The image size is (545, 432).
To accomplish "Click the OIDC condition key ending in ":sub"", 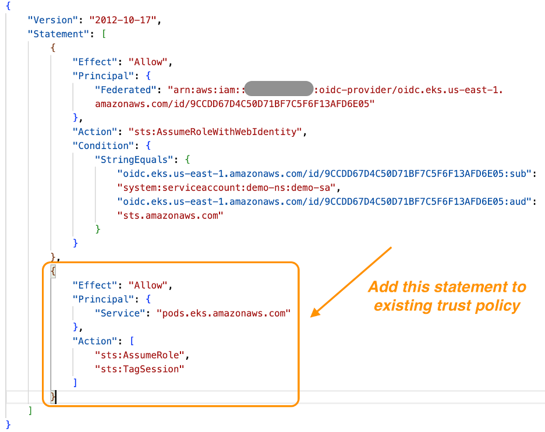I will point(324,173).
